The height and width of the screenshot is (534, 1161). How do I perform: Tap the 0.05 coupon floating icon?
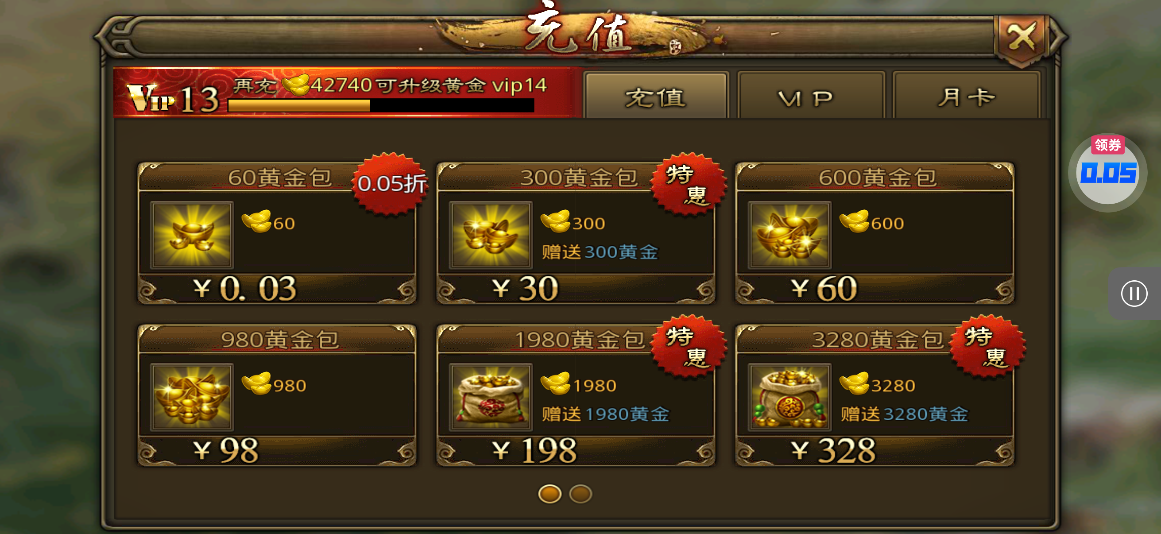pyautogui.click(x=1107, y=172)
